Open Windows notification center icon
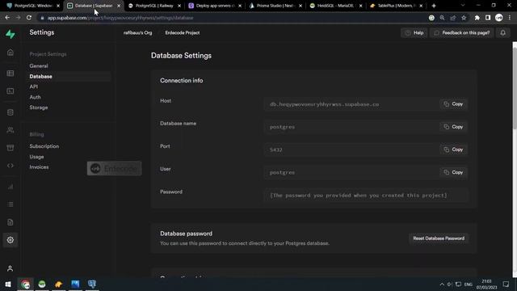 (x=506, y=284)
